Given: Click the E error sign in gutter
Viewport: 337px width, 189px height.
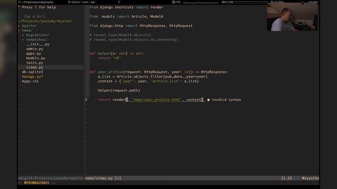Looking at the screenshot, I should tap(86, 100).
